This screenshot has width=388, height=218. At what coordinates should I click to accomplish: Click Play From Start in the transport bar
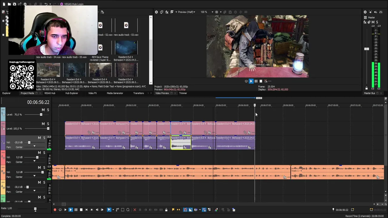click(65, 210)
